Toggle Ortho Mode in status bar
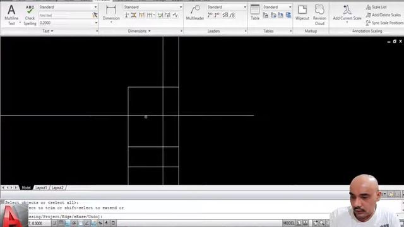This screenshot has width=404, height=227. [x=68, y=223]
